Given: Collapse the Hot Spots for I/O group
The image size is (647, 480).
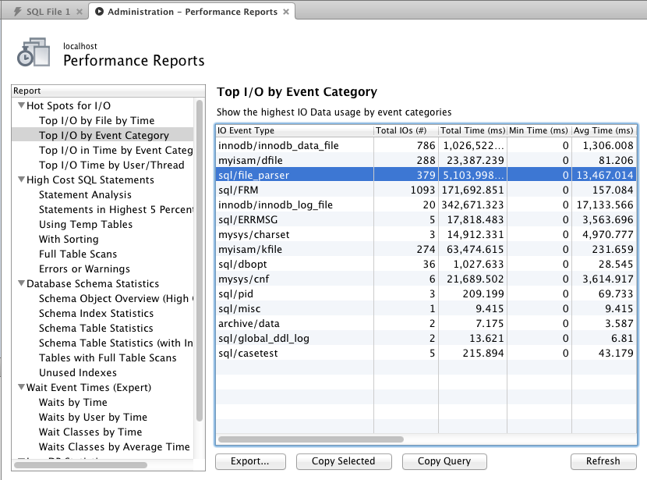Looking at the screenshot, I should point(20,106).
